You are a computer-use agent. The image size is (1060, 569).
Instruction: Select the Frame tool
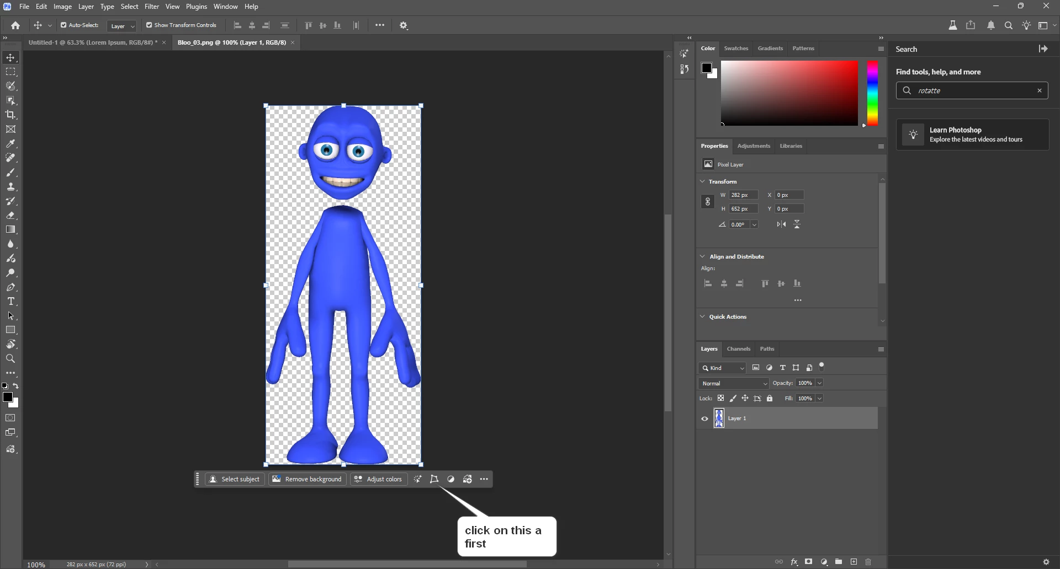(x=10, y=129)
